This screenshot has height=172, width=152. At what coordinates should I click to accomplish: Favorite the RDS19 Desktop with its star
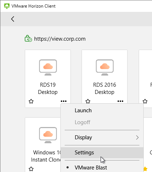pos(31,101)
